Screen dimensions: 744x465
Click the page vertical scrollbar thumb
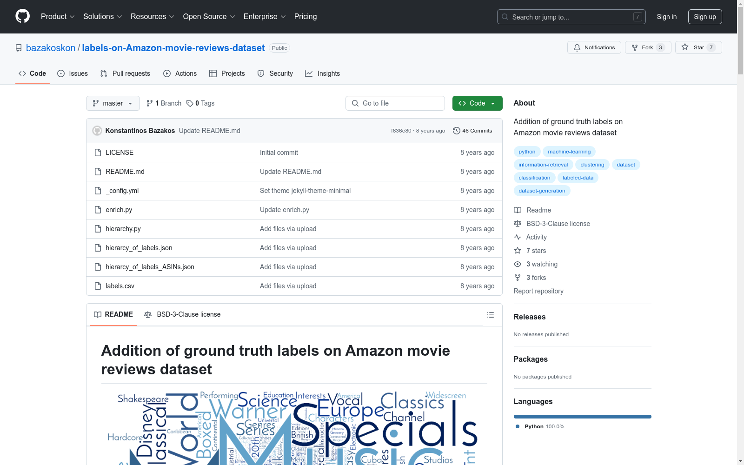click(x=740, y=40)
